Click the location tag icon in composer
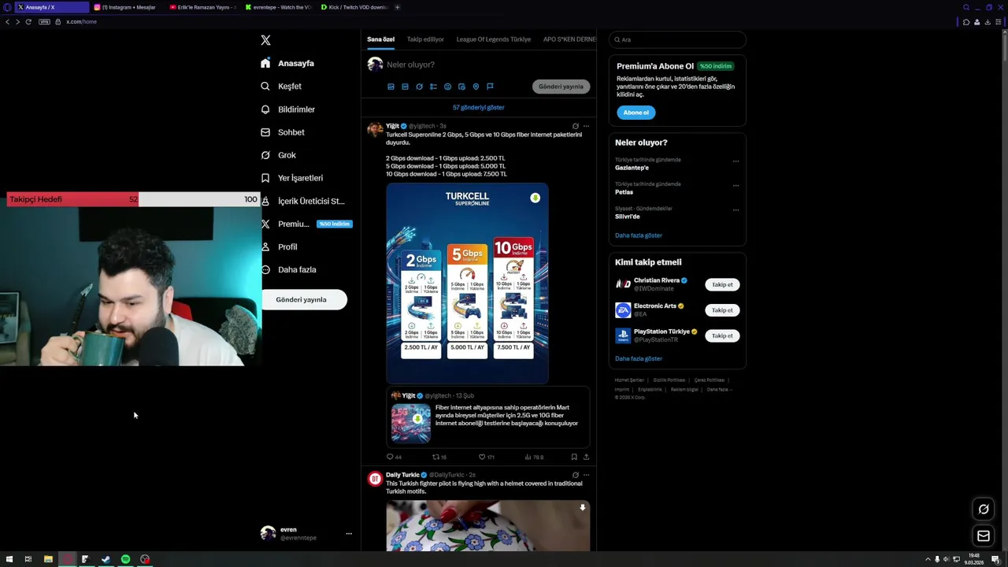Screen dimensions: 1008x567 tap(476, 87)
